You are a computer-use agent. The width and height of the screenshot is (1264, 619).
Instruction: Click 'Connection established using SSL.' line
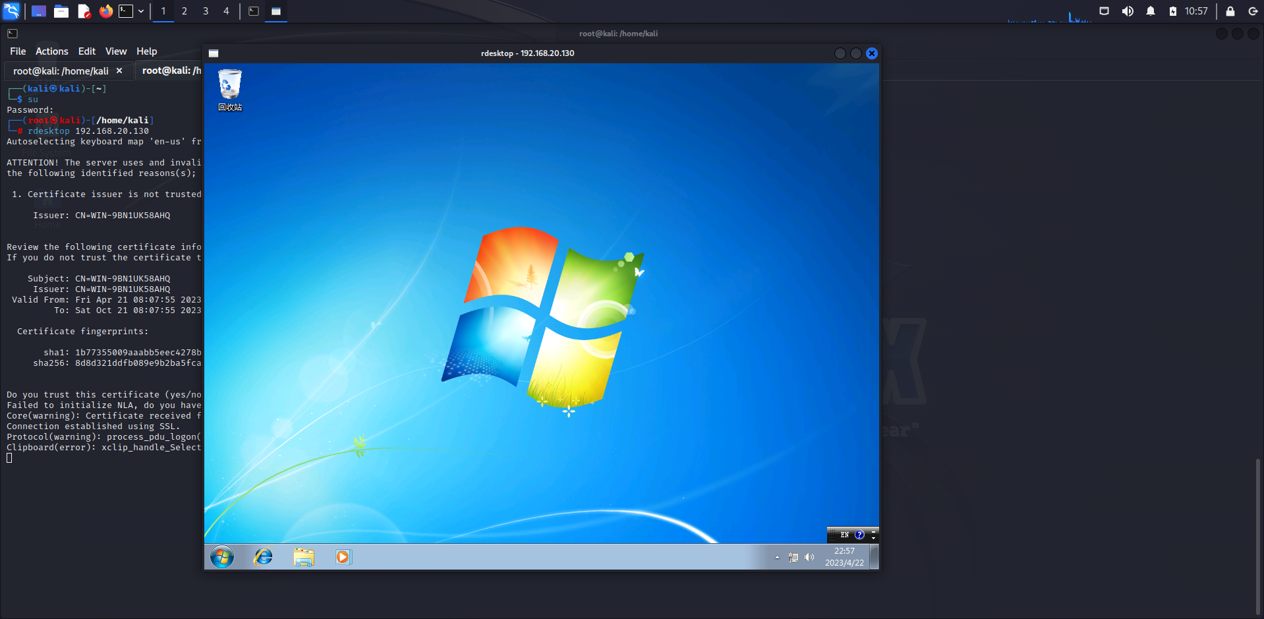[x=94, y=427]
